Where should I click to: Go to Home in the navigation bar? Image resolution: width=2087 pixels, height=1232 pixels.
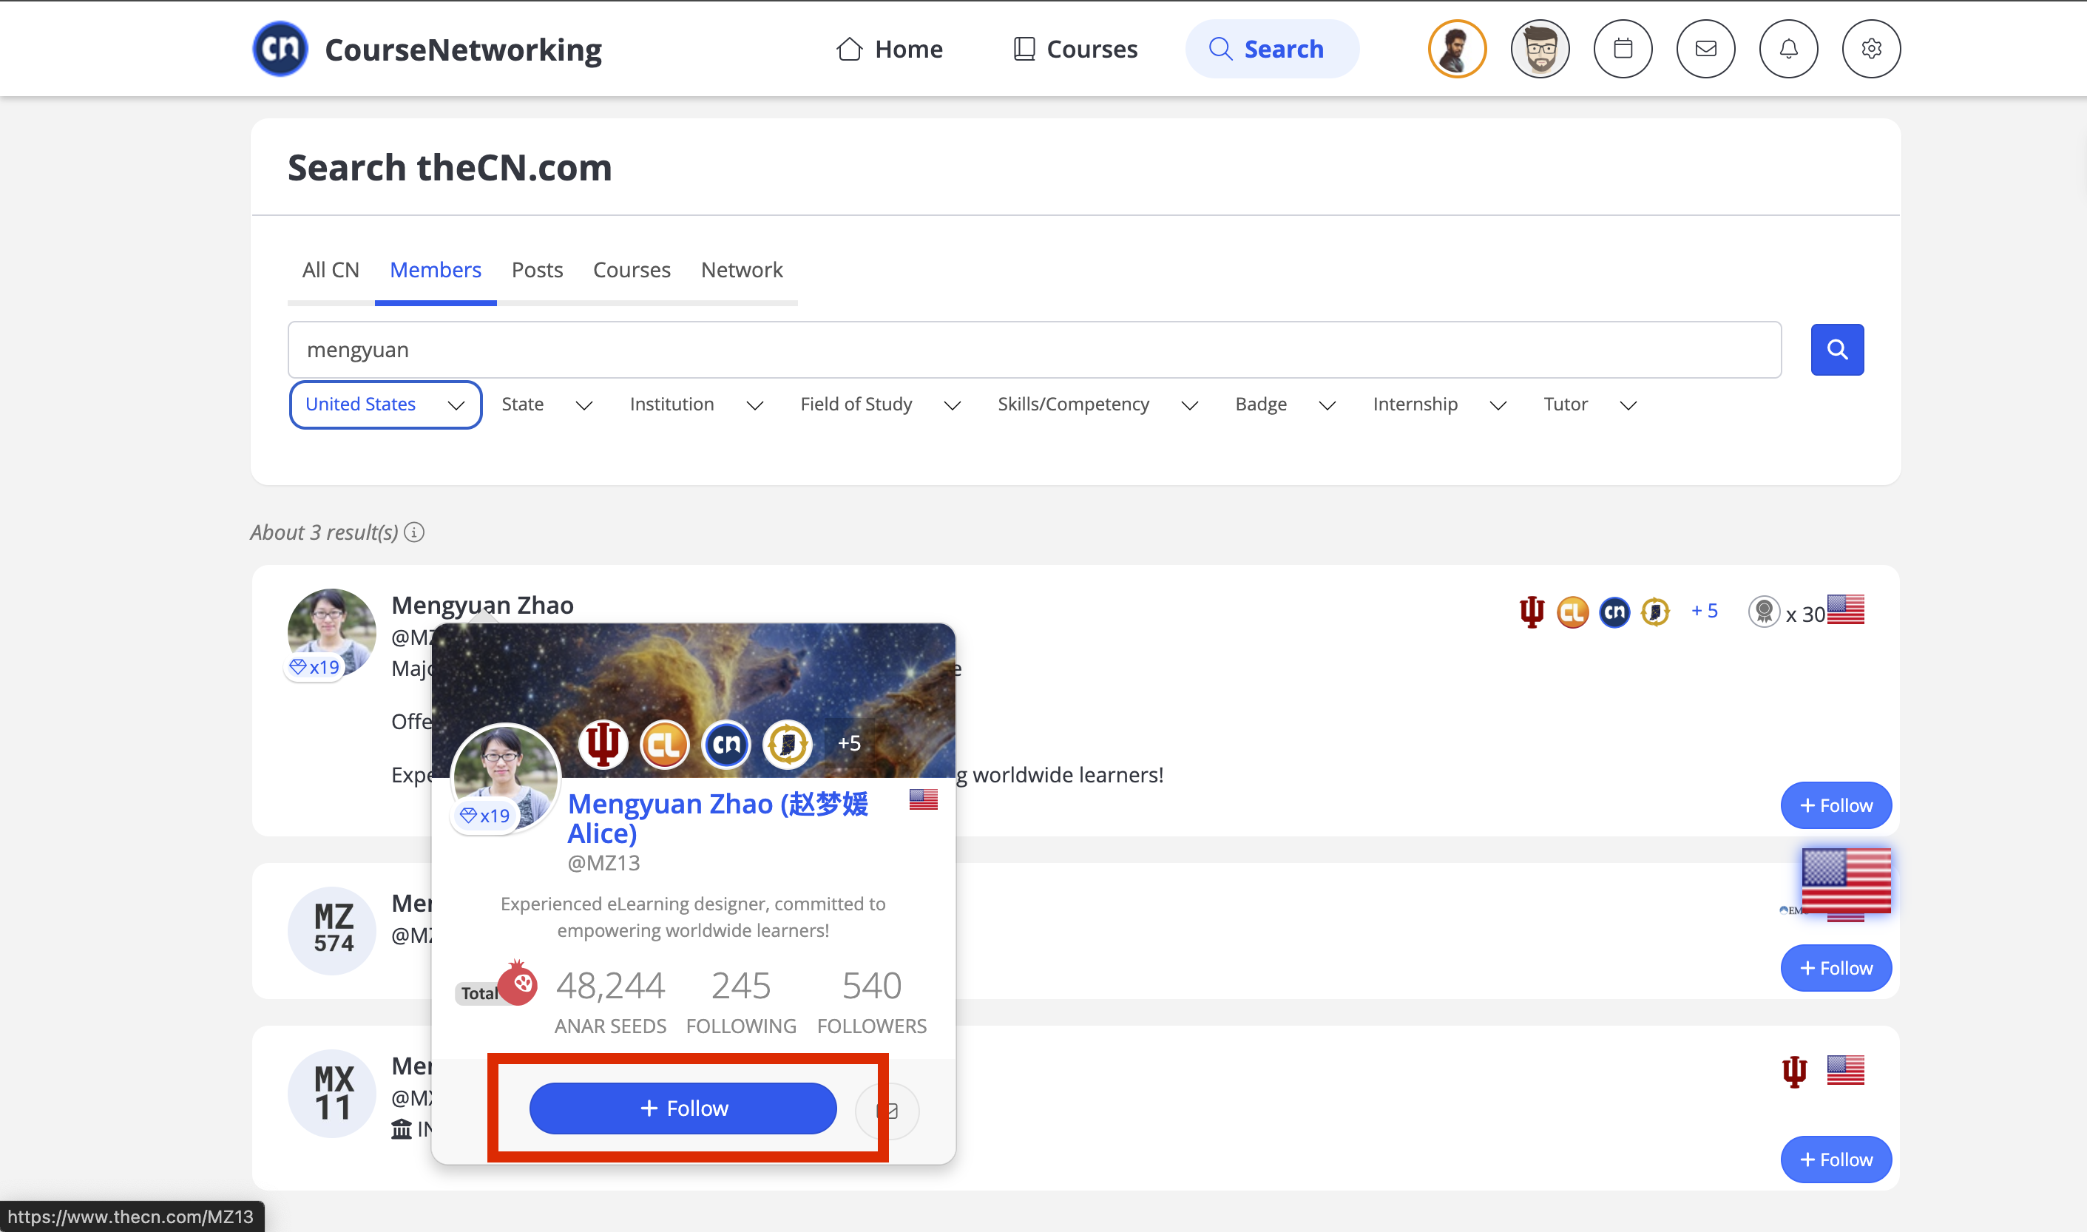[889, 49]
